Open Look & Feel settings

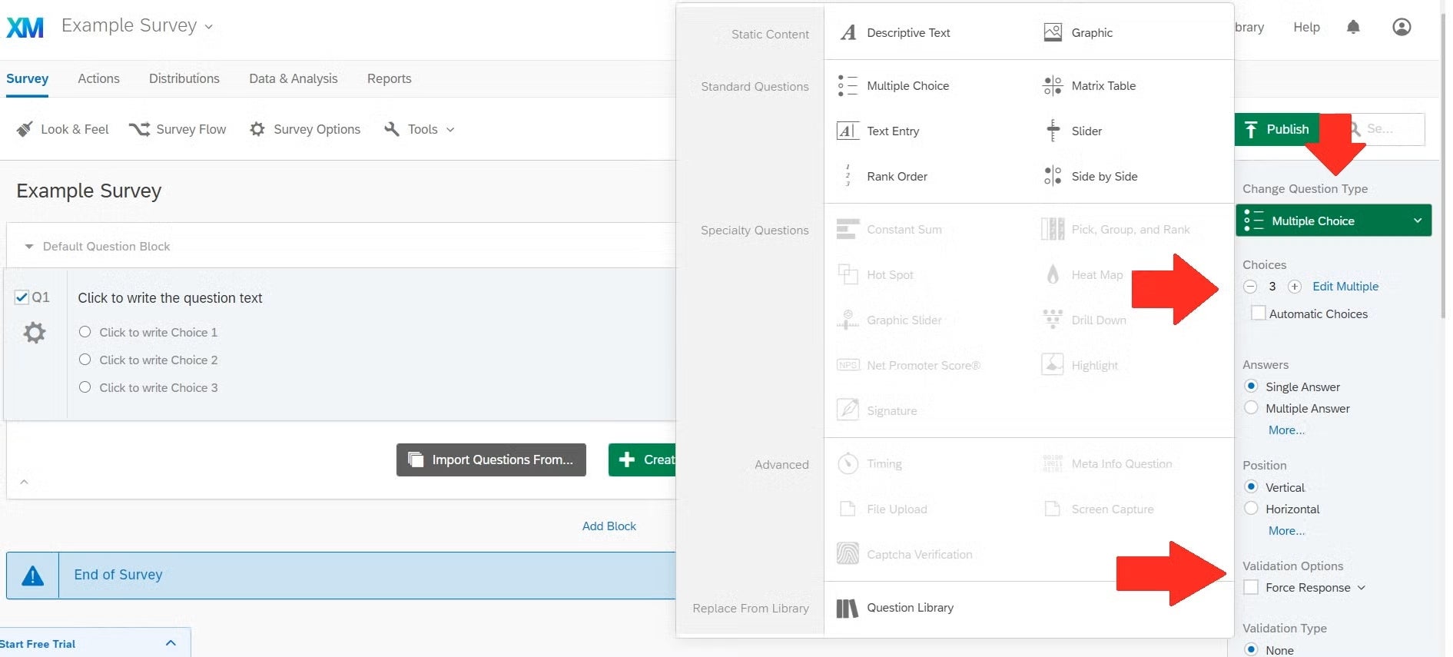click(63, 129)
